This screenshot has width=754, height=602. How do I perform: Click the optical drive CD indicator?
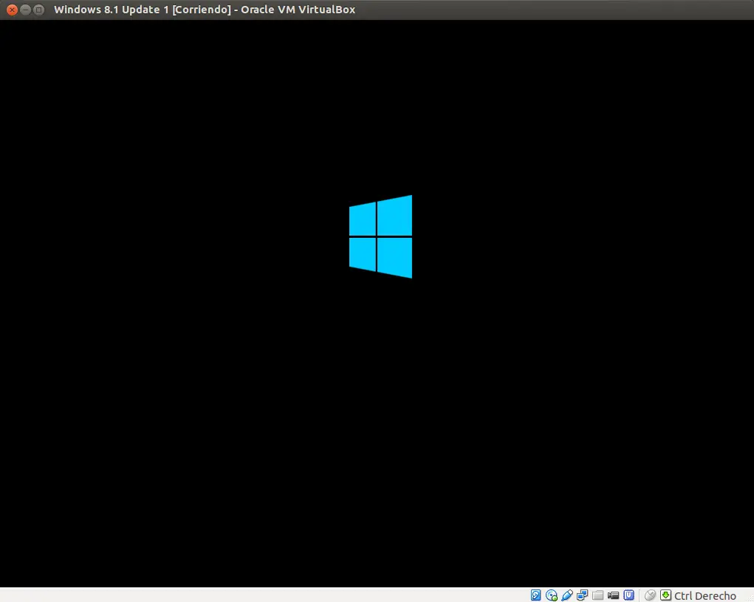click(x=552, y=595)
